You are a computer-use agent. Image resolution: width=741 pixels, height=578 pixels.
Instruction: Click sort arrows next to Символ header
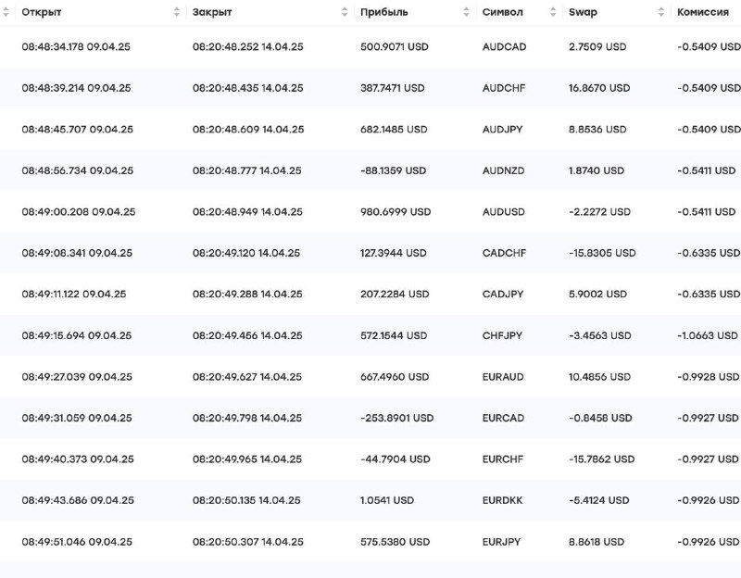click(553, 12)
